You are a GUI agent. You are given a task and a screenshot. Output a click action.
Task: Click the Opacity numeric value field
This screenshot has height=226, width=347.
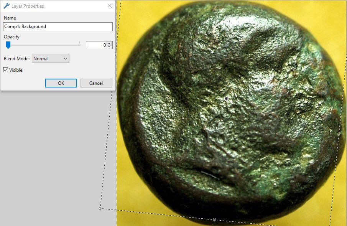96,45
